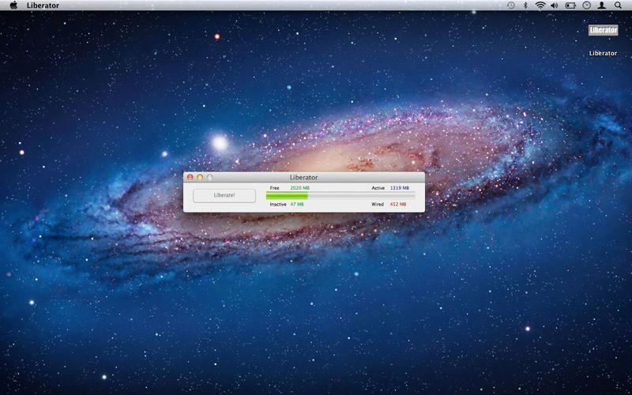Open the Liberator app menu
The image size is (632, 395).
pos(43,6)
